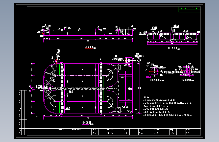Click the upper-left semicircular aerator arc in plan

(53, 76)
